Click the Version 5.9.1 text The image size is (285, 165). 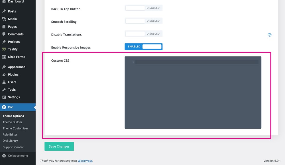point(272,161)
